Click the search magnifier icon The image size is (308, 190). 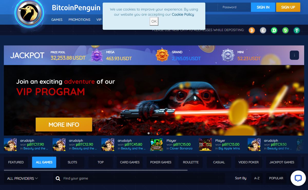click(58, 178)
